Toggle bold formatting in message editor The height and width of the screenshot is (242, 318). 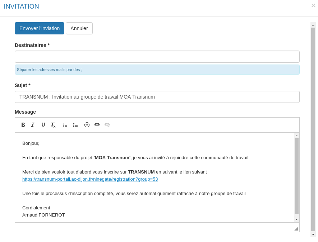pos(23,125)
